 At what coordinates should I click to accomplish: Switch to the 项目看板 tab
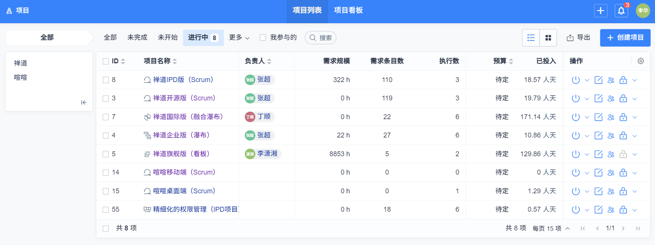pos(348,10)
